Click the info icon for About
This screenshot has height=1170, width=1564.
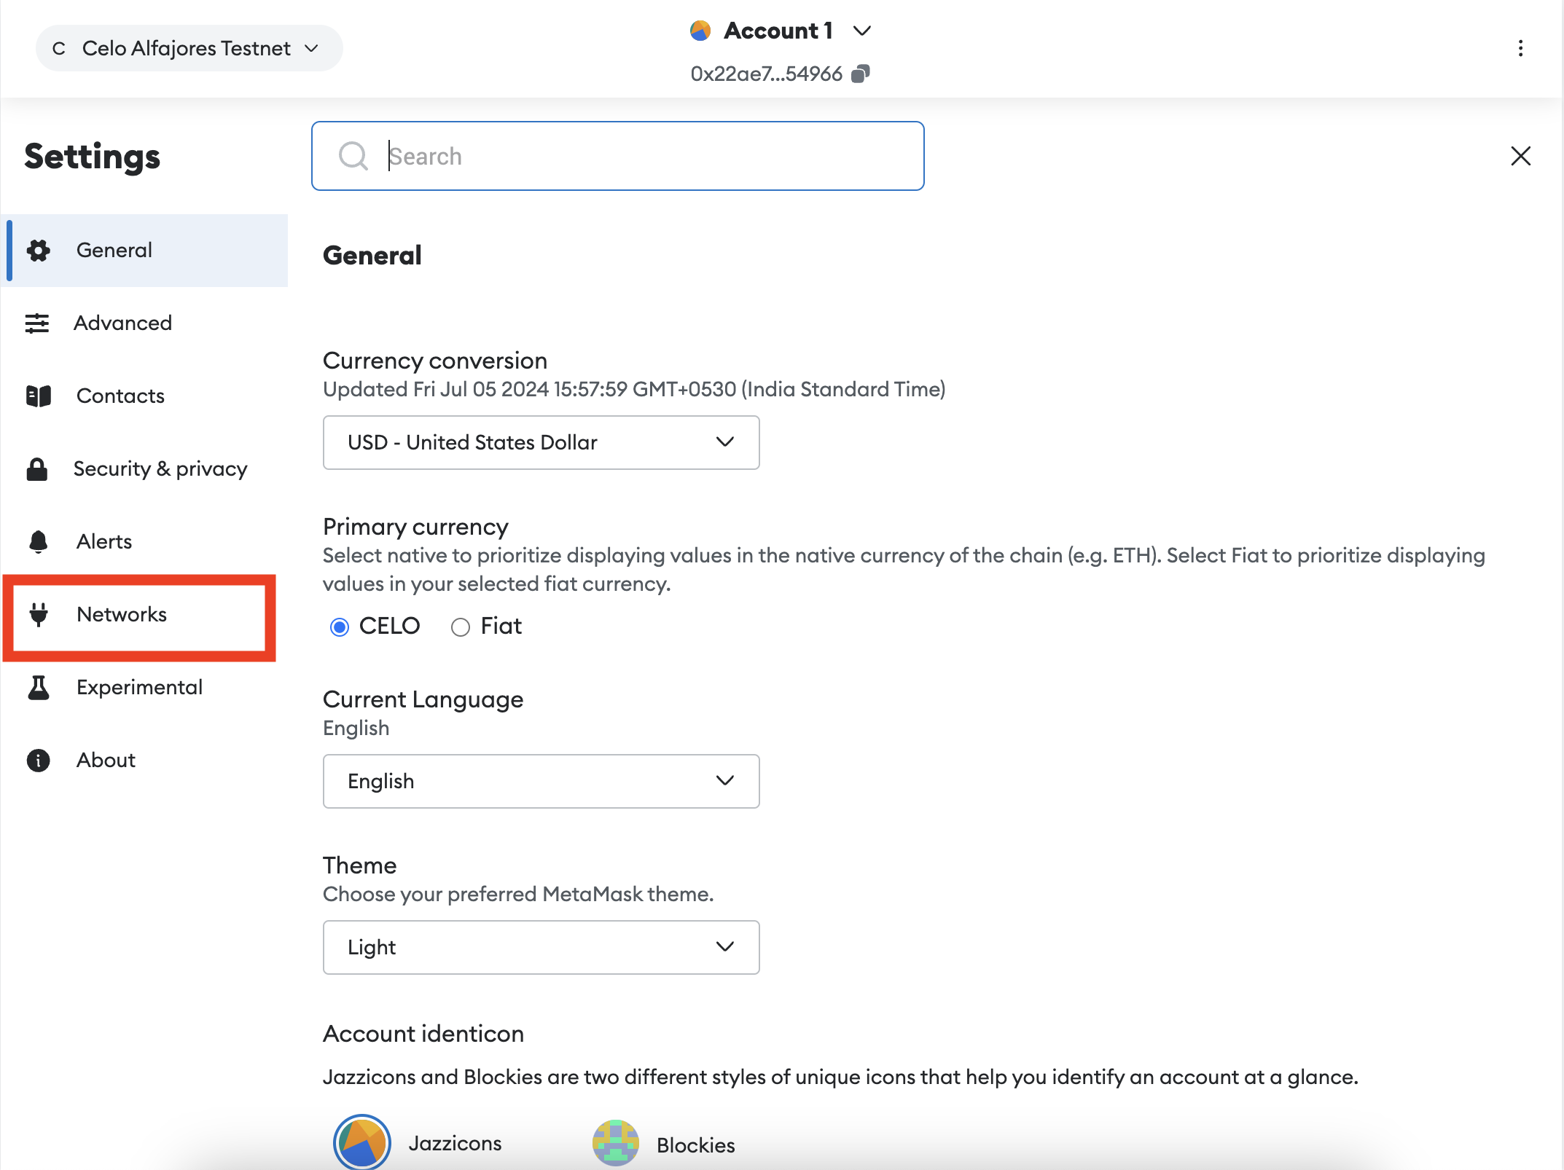38,760
